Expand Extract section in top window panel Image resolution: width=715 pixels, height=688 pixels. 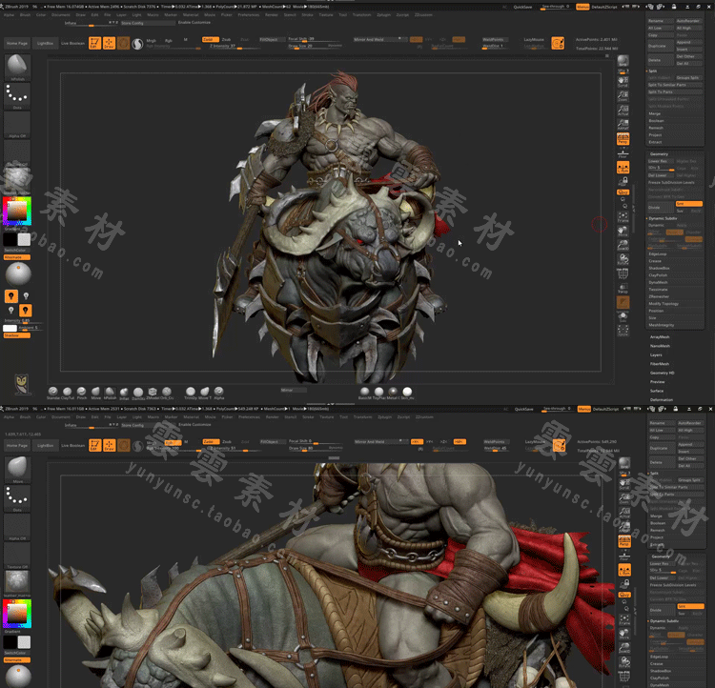[x=655, y=142]
